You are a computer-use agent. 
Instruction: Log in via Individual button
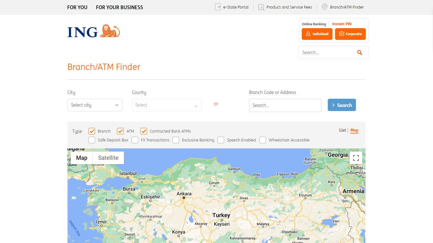click(x=317, y=34)
